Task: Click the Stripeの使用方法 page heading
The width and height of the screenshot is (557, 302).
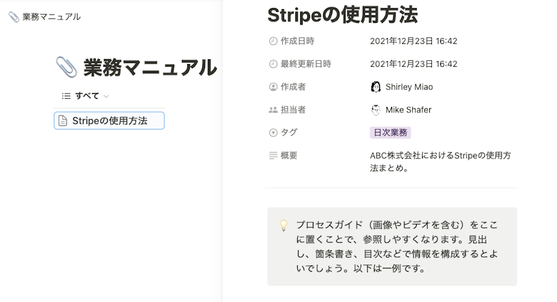Action: (x=343, y=15)
